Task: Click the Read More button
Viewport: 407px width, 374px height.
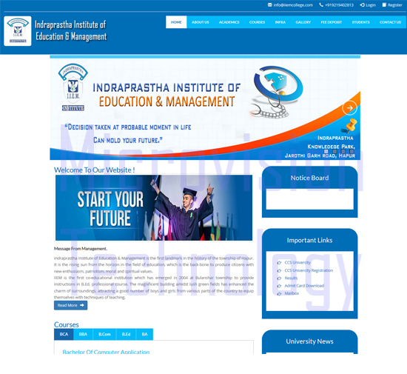Action: [x=70, y=305]
